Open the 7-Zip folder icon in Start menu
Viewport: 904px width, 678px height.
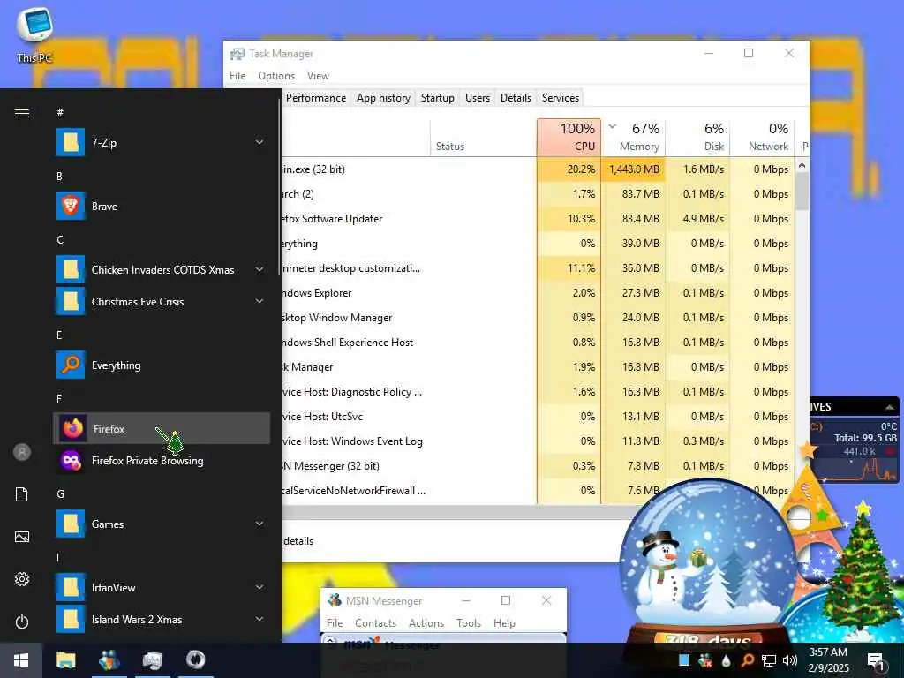pyautogui.click(x=71, y=142)
